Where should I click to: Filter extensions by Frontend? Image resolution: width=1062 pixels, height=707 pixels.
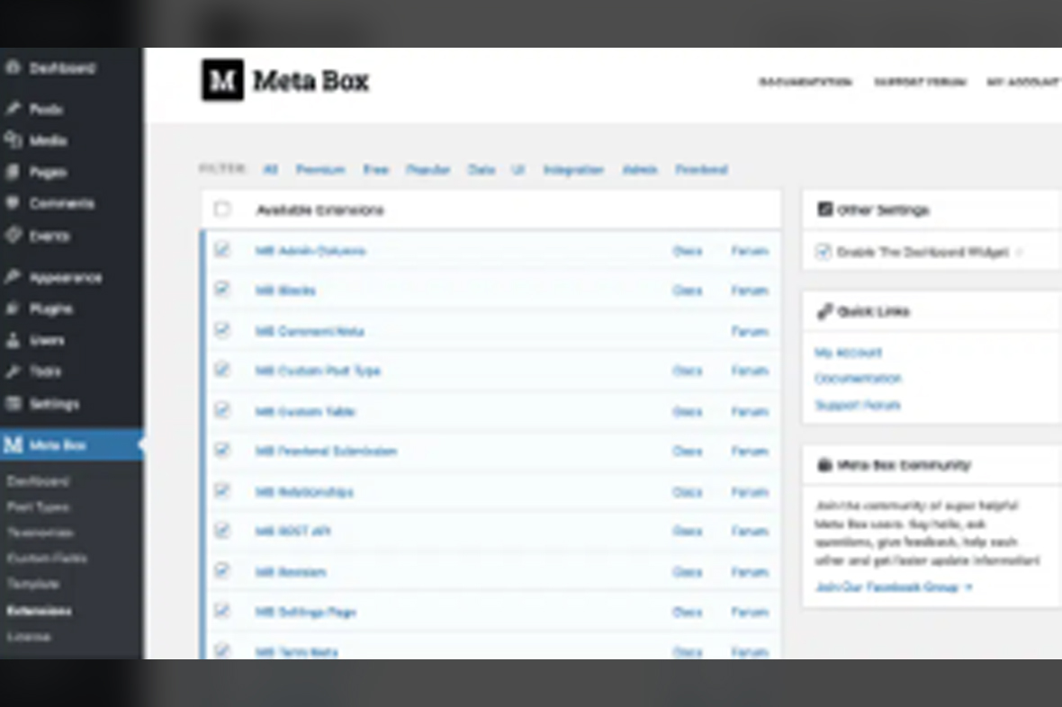click(702, 169)
